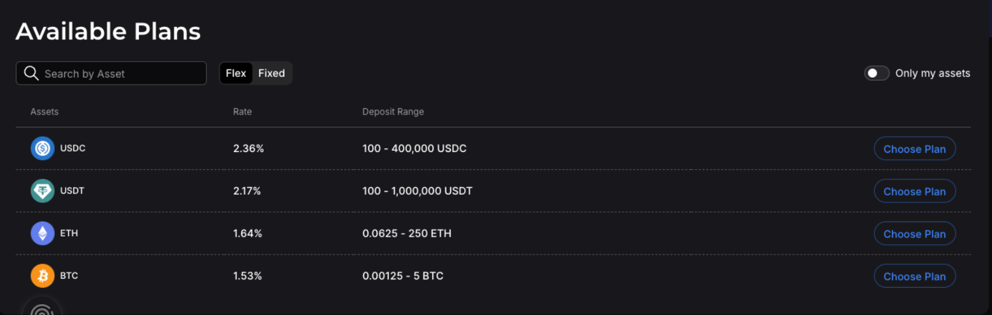Choose Plan for USDT

pyautogui.click(x=914, y=192)
